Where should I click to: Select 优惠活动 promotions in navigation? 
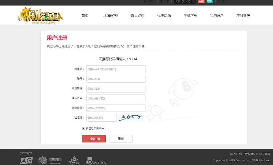pos(164,16)
